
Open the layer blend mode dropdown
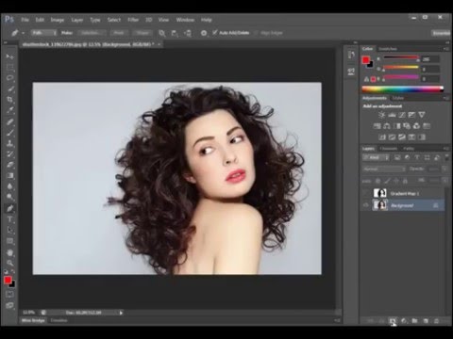click(x=384, y=169)
